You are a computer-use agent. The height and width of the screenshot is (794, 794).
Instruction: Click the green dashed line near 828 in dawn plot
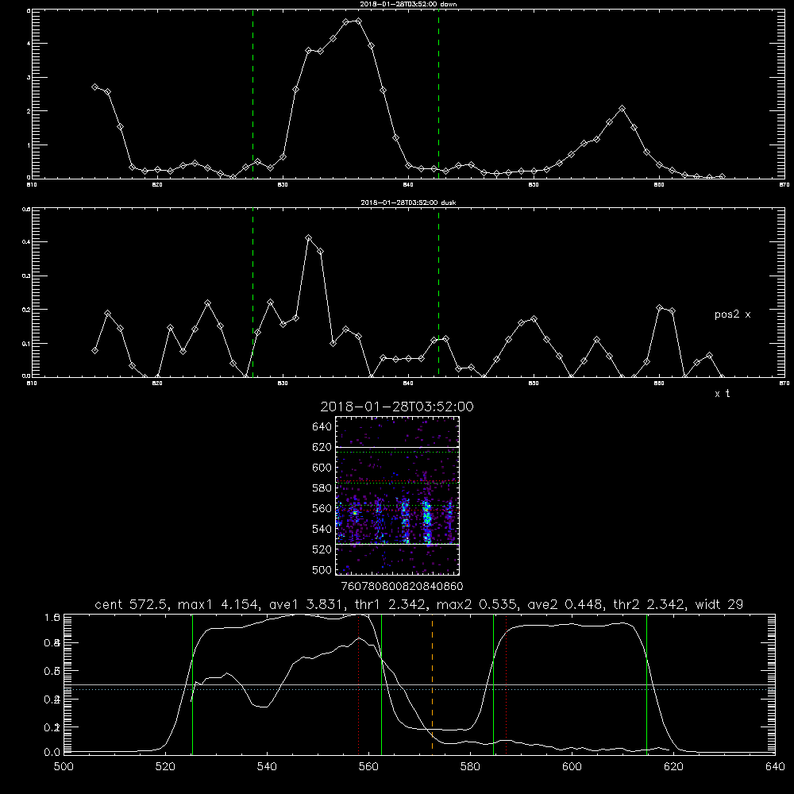click(252, 94)
